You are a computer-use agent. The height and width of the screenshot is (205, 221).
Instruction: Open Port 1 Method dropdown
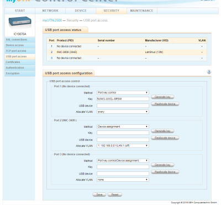123,93
